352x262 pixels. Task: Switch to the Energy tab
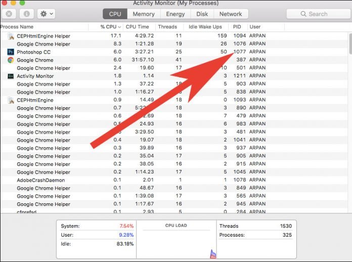(175, 14)
